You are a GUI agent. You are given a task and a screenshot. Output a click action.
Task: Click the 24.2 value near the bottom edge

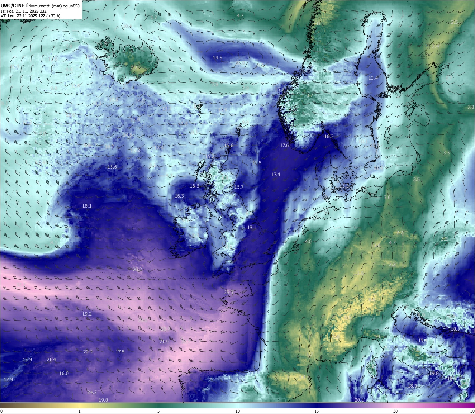click(92, 392)
